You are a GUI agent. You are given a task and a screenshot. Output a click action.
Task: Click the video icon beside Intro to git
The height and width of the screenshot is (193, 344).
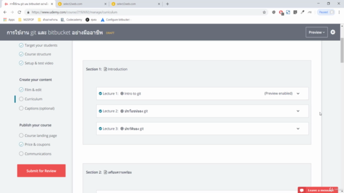click(x=122, y=93)
